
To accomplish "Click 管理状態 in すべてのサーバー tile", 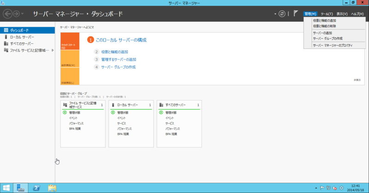I will 171,112.
